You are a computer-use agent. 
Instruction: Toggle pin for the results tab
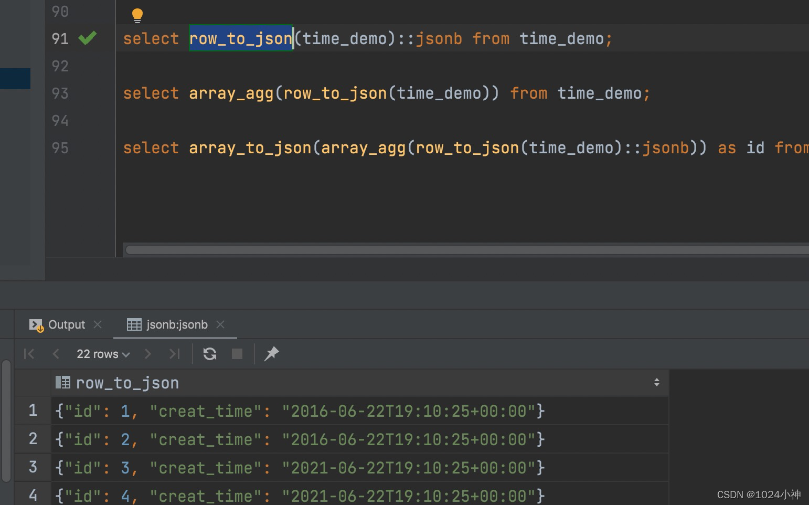click(x=271, y=354)
